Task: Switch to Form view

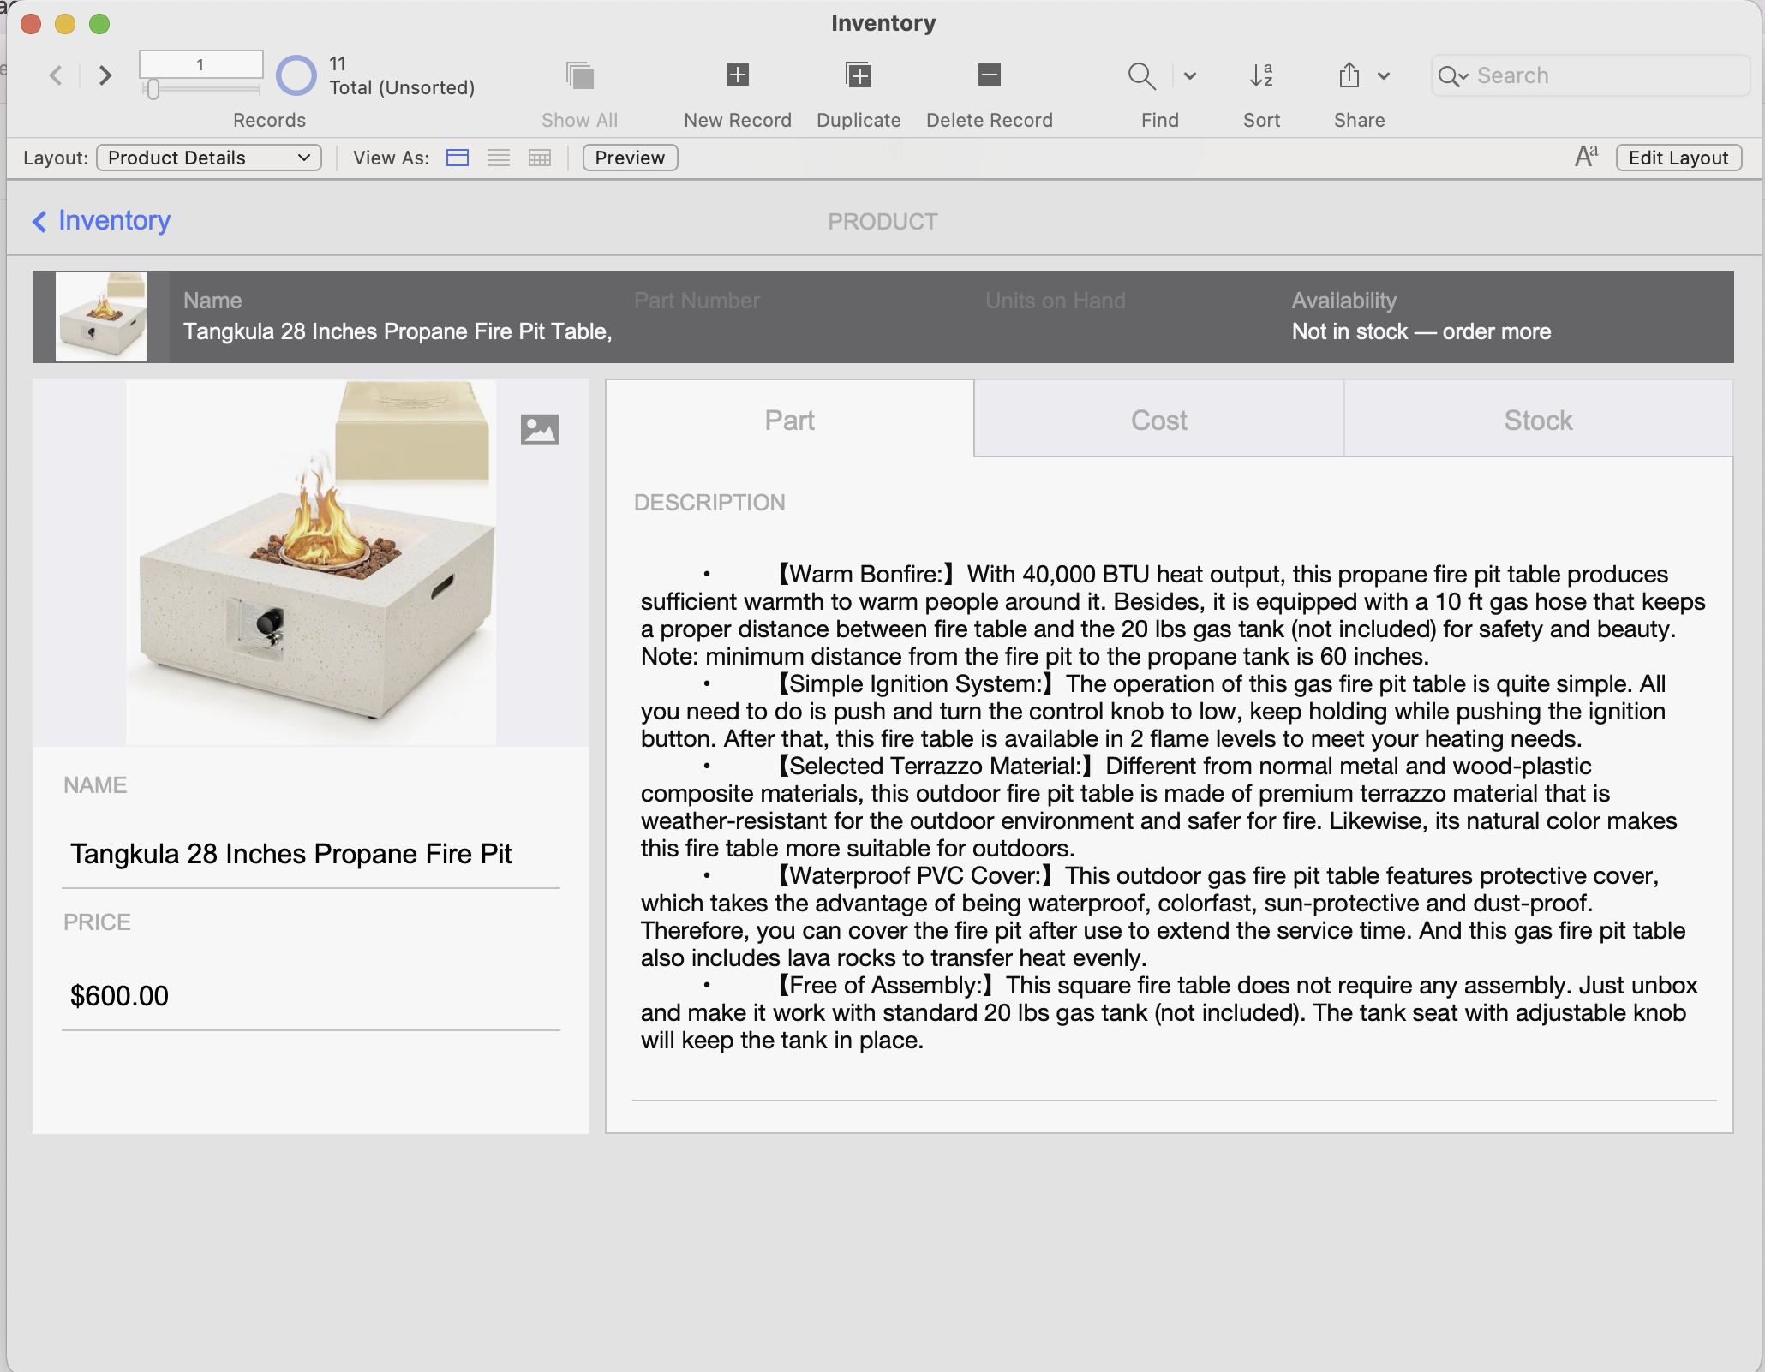Action: (x=458, y=158)
